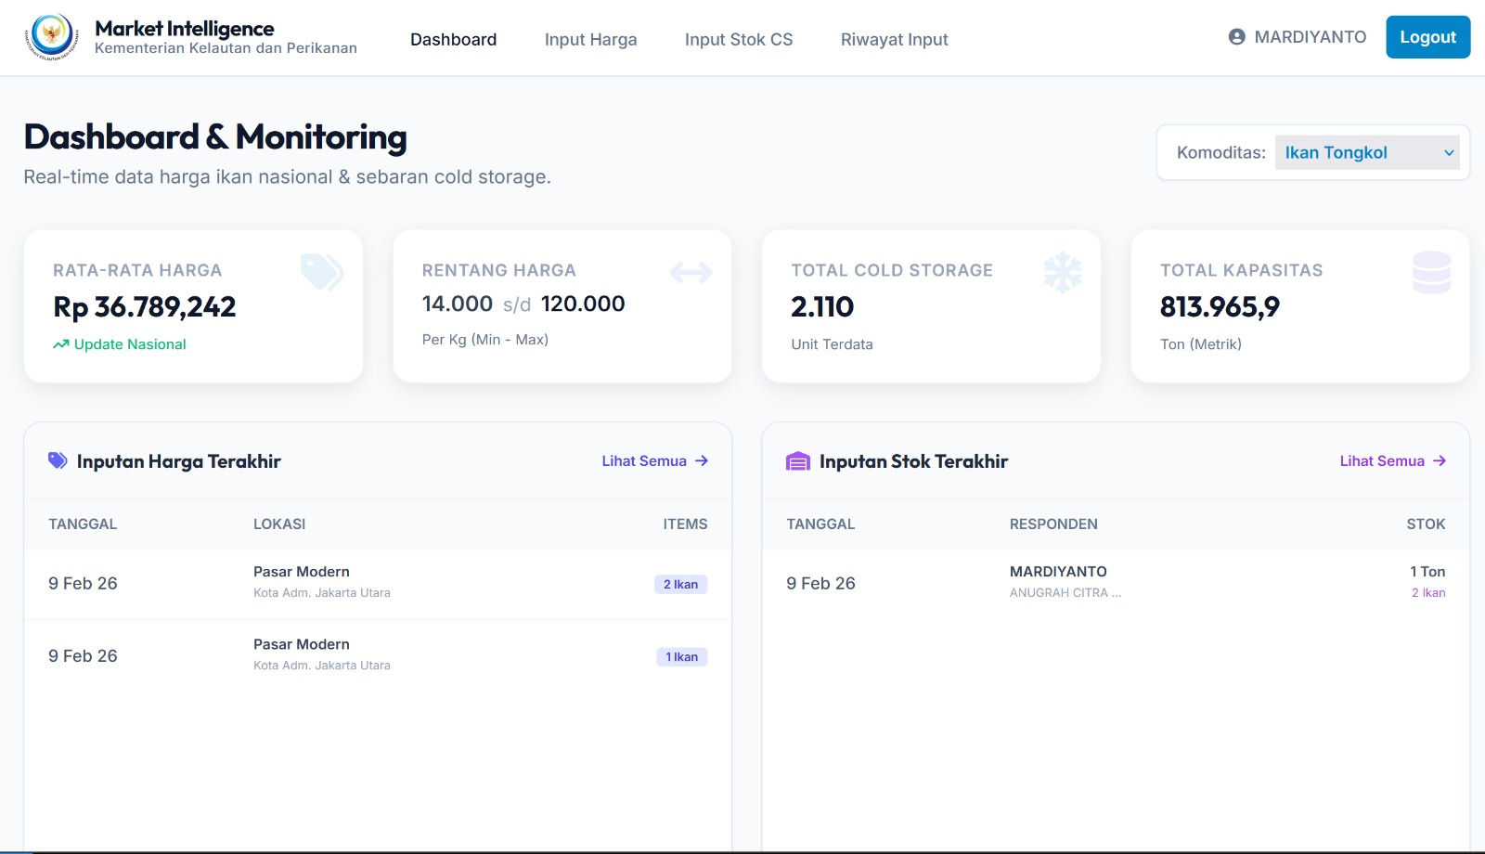
Task: Click the '813.965,9' capacity value
Action: 1220,306
